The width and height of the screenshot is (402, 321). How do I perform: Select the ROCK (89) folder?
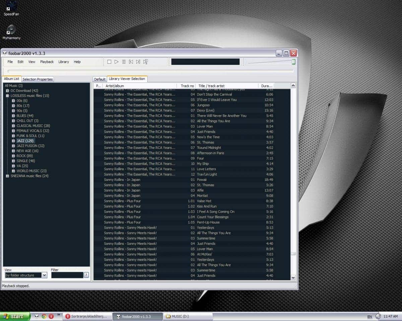25,156
